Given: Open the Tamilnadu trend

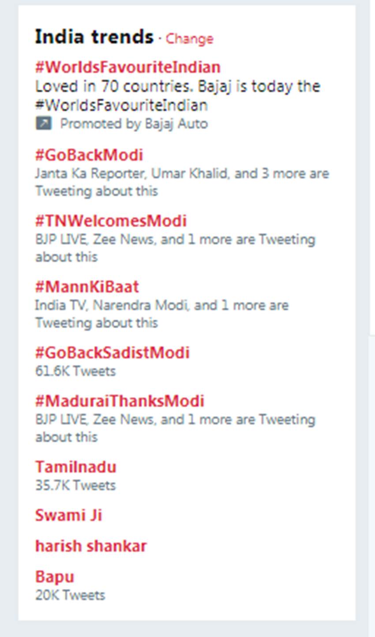Looking at the screenshot, I should 76,467.
